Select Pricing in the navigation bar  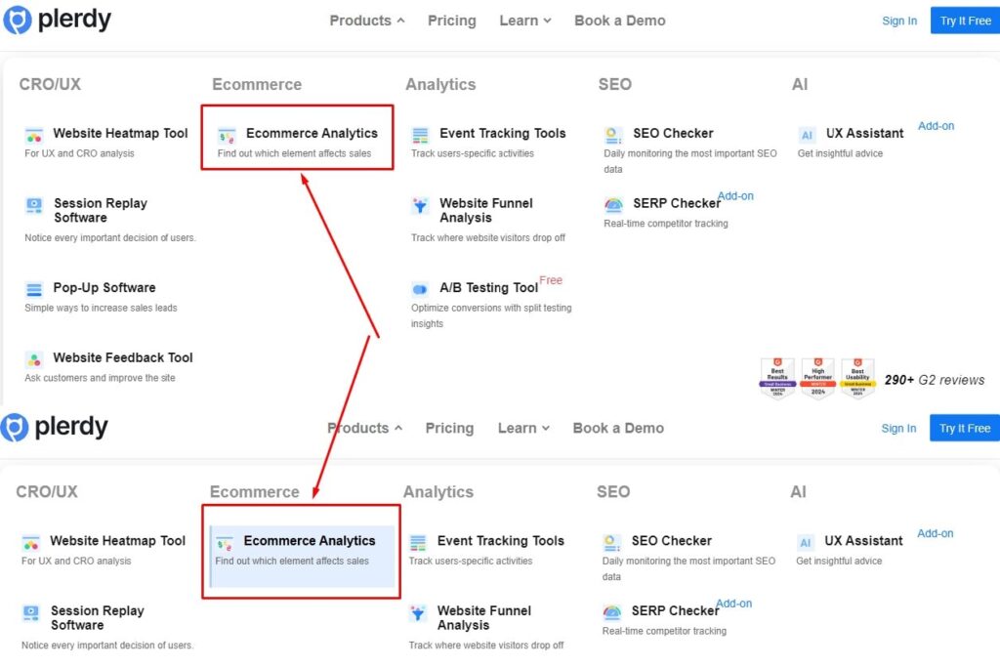[x=451, y=20]
